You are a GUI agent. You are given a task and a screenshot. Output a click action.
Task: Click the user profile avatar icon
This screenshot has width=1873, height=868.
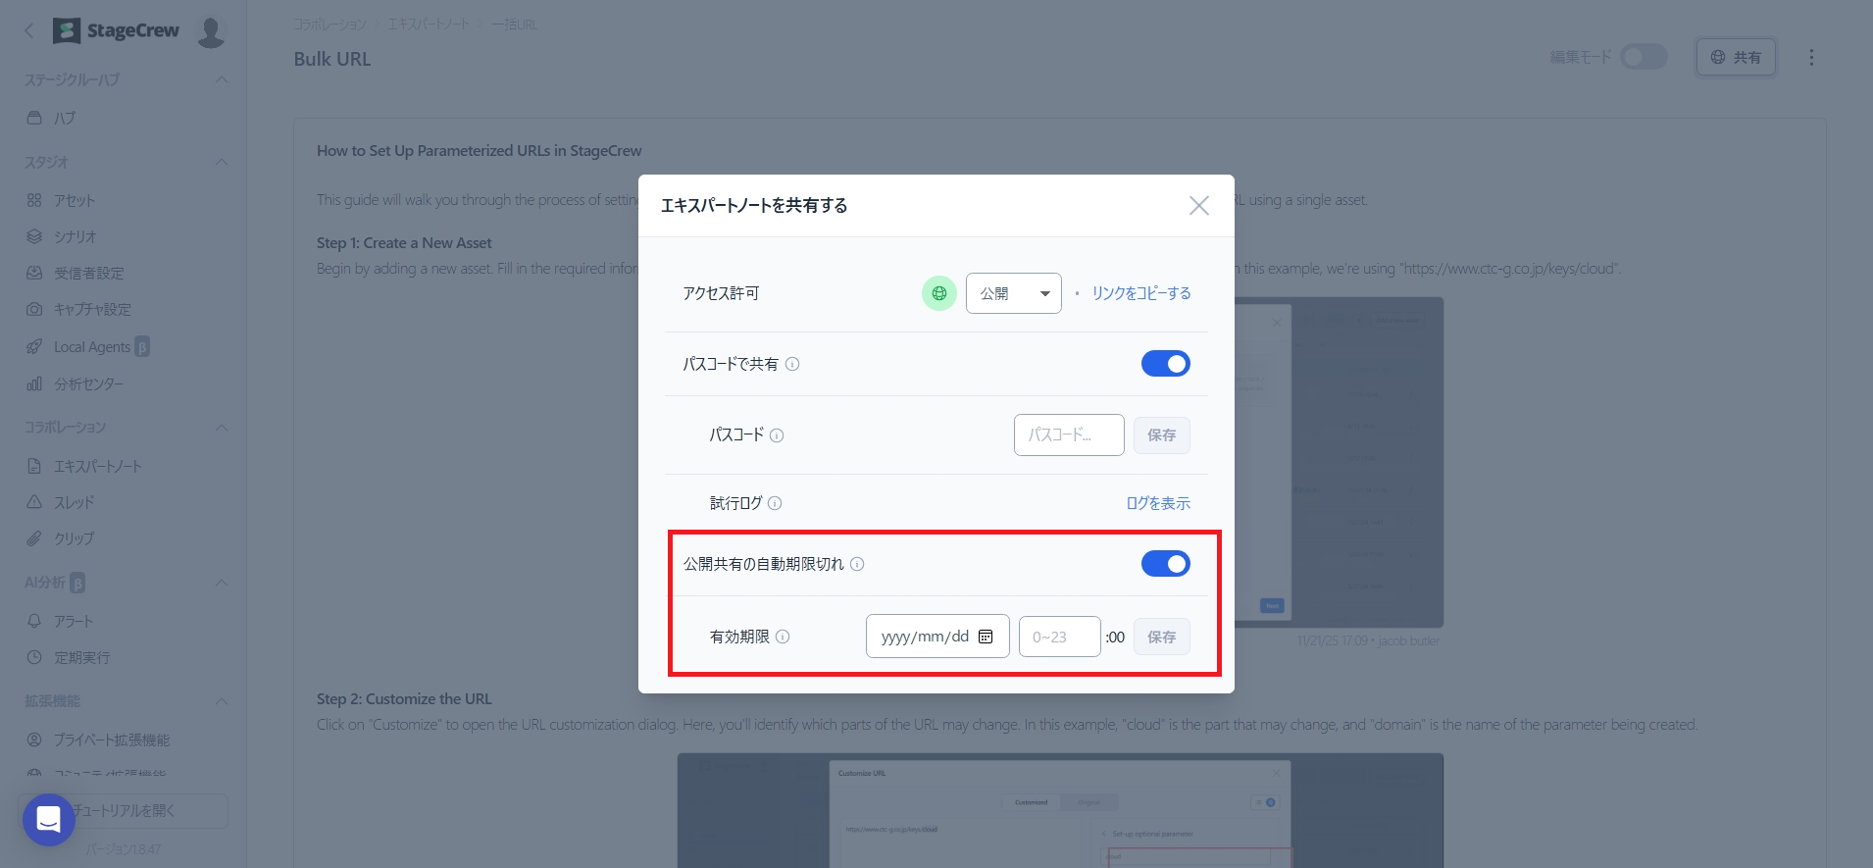211,31
